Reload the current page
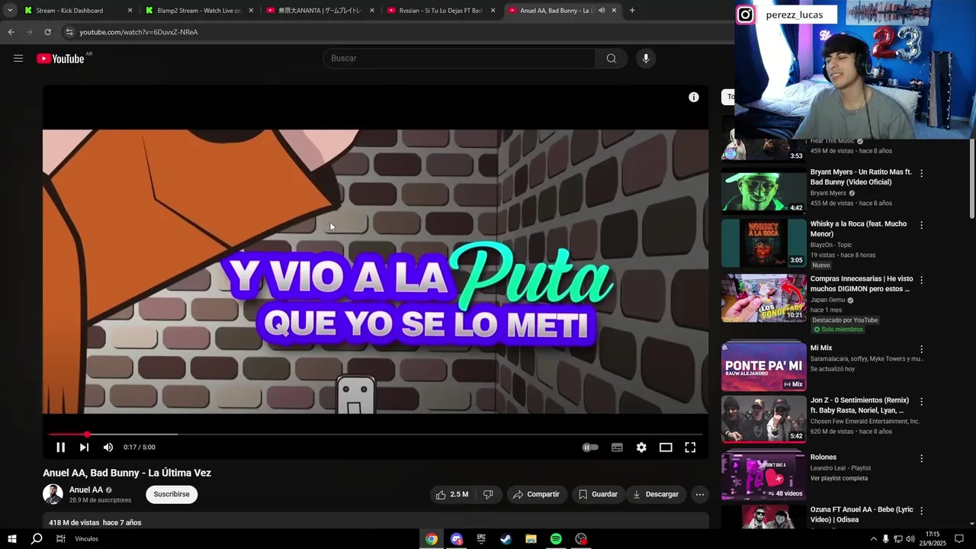 click(x=47, y=32)
